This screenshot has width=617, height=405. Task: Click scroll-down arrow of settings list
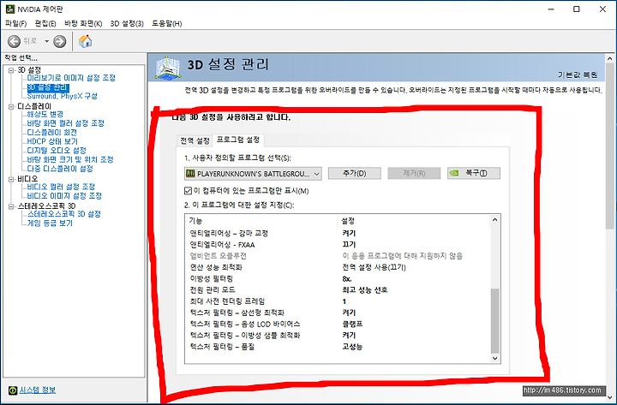495,358
